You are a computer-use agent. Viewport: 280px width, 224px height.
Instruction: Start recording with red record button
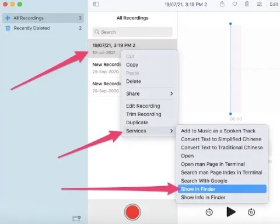point(132,212)
